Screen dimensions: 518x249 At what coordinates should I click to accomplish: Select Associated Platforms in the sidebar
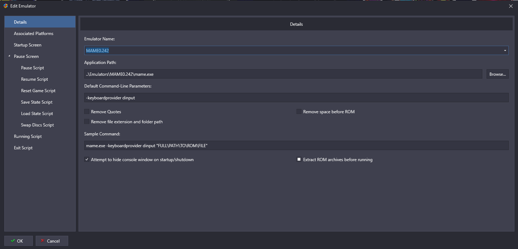coord(34,34)
